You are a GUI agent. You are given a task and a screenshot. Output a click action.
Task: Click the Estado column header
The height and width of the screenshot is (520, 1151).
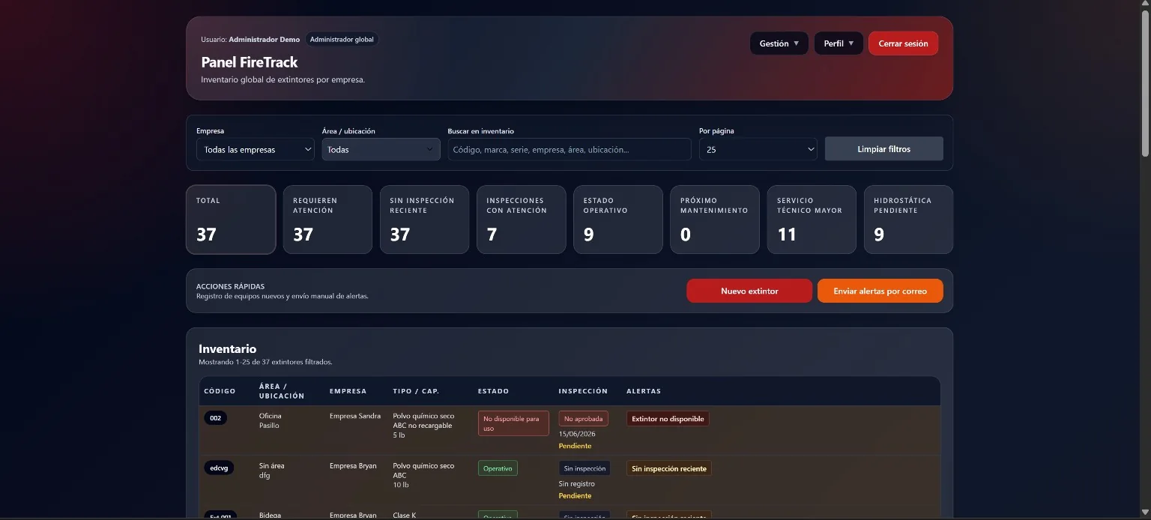pos(493,391)
